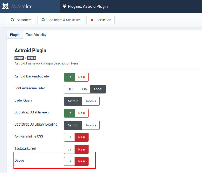The image size is (202, 173).
Task: Click 'Astroid Framework Plugin Description Here' text
Action: 46,63
